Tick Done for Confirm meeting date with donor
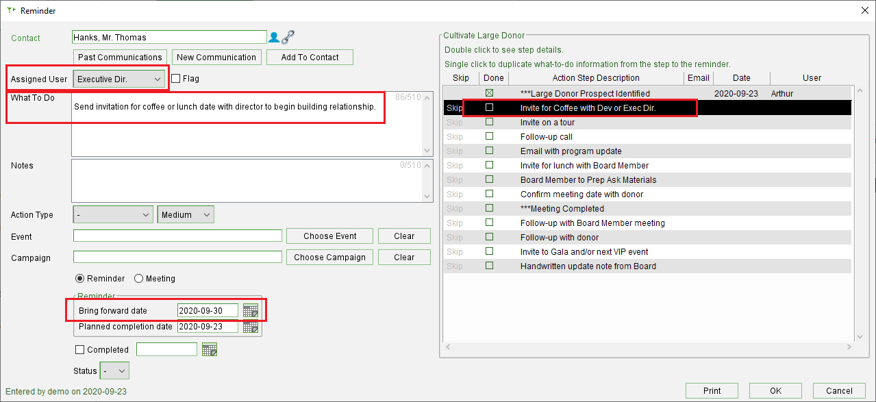The image size is (876, 402). click(x=489, y=194)
